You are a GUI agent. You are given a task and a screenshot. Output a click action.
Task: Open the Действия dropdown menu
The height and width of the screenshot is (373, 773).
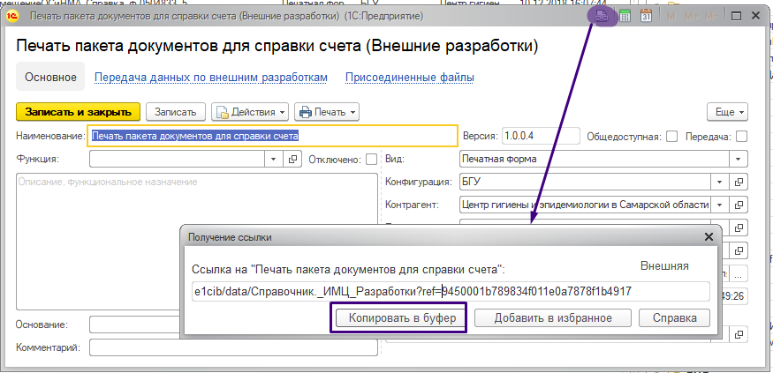(250, 112)
